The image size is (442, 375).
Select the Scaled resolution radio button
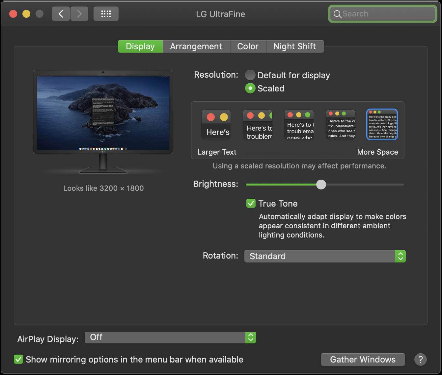pyautogui.click(x=250, y=88)
